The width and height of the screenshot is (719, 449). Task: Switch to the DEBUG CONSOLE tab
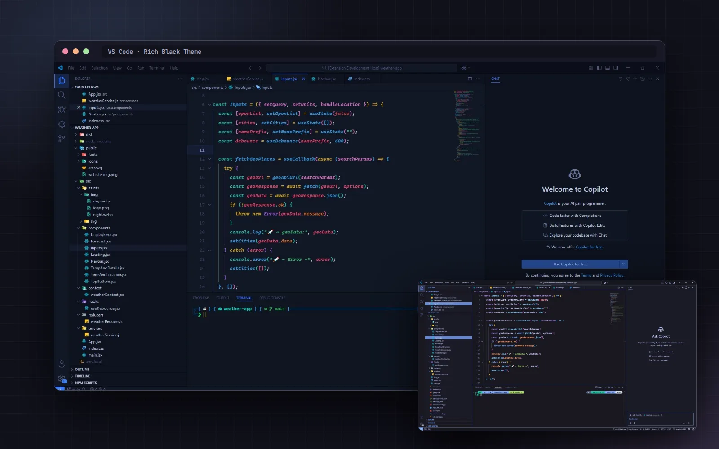pyautogui.click(x=272, y=298)
